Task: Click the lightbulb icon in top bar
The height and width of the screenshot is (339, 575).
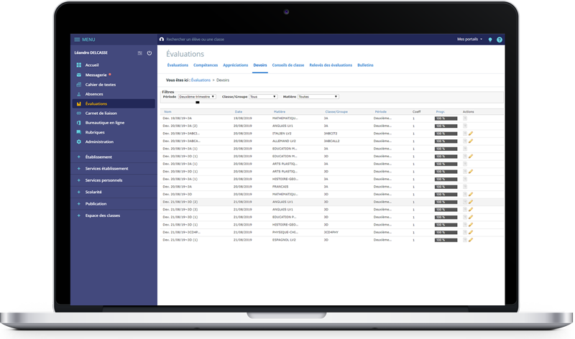Action: 490,40
